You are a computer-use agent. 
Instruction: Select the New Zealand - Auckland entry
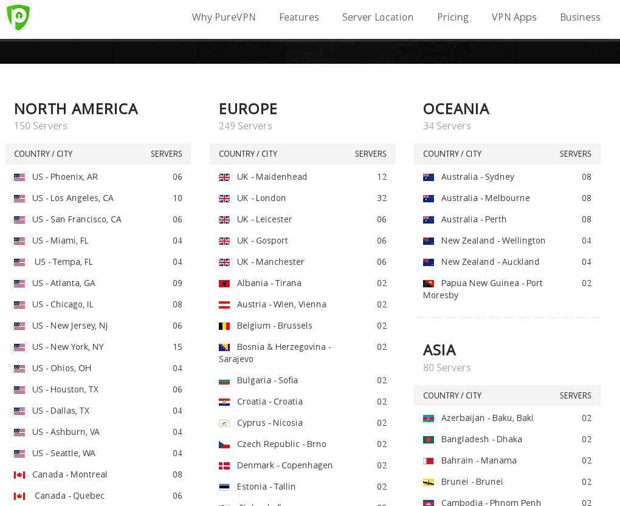click(491, 262)
